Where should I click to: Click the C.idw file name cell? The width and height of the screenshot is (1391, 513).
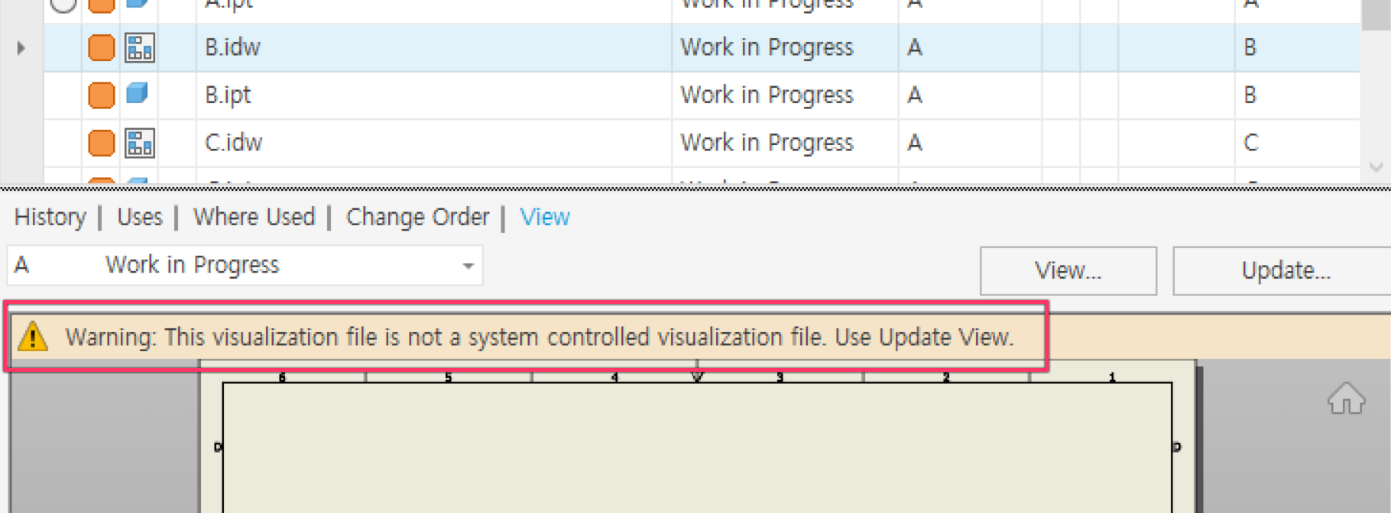(x=233, y=143)
